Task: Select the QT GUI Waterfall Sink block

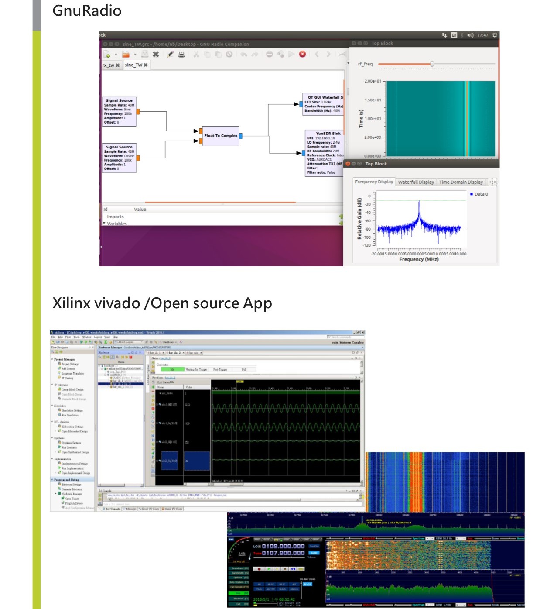Action: 323,104
